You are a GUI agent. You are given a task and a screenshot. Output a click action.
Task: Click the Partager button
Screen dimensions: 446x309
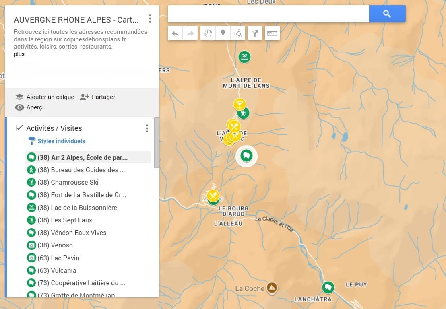pyautogui.click(x=97, y=97)
